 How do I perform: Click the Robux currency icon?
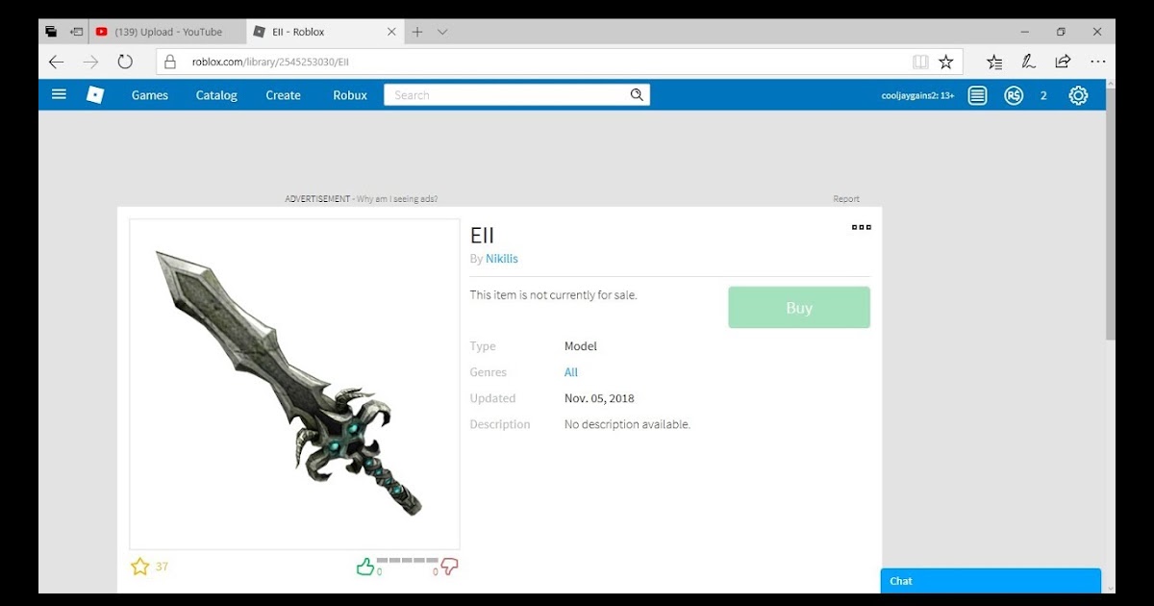1014,95
